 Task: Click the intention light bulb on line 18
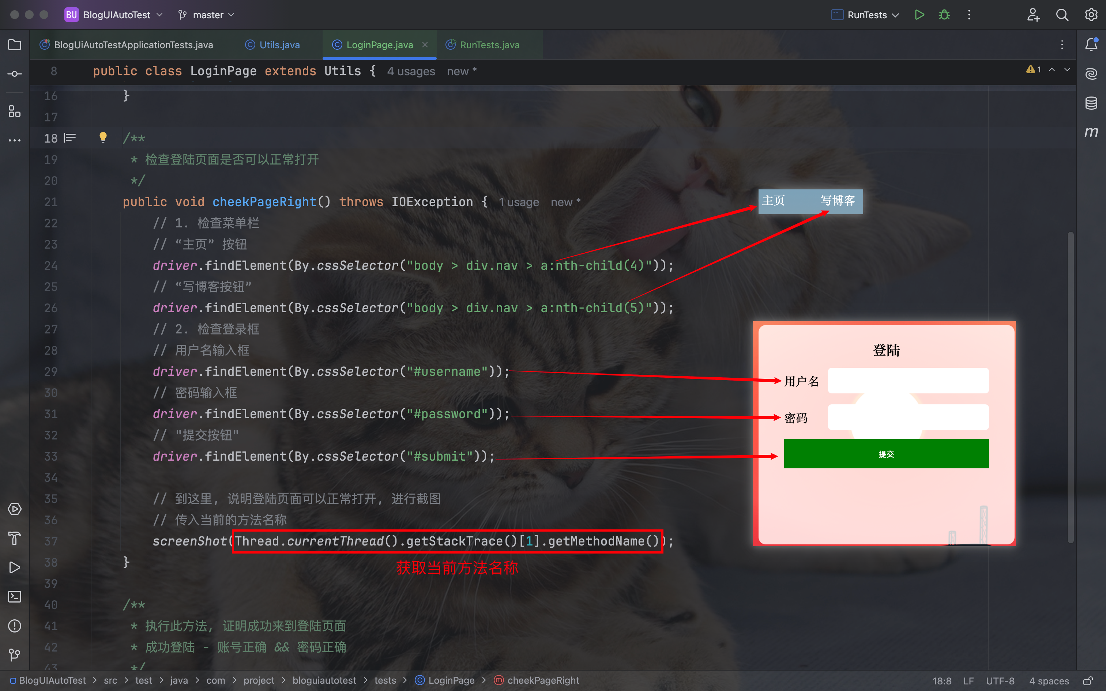tap(103, 137)
